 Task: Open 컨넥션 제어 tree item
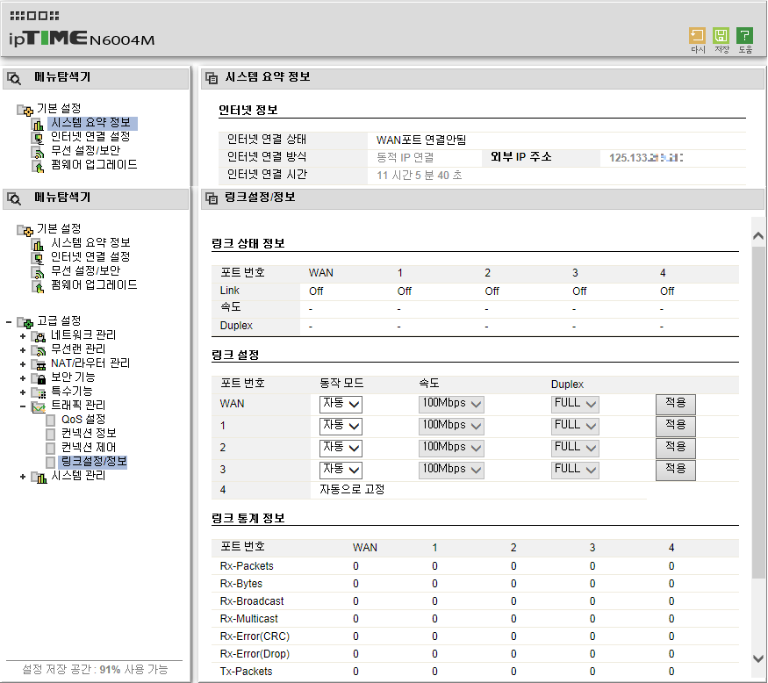[89, 448]
